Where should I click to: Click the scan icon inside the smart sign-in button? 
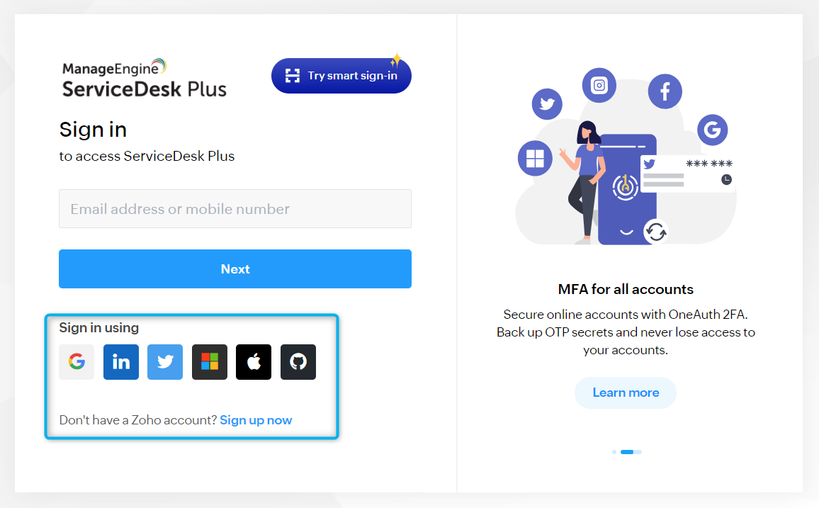click(293, 76)
